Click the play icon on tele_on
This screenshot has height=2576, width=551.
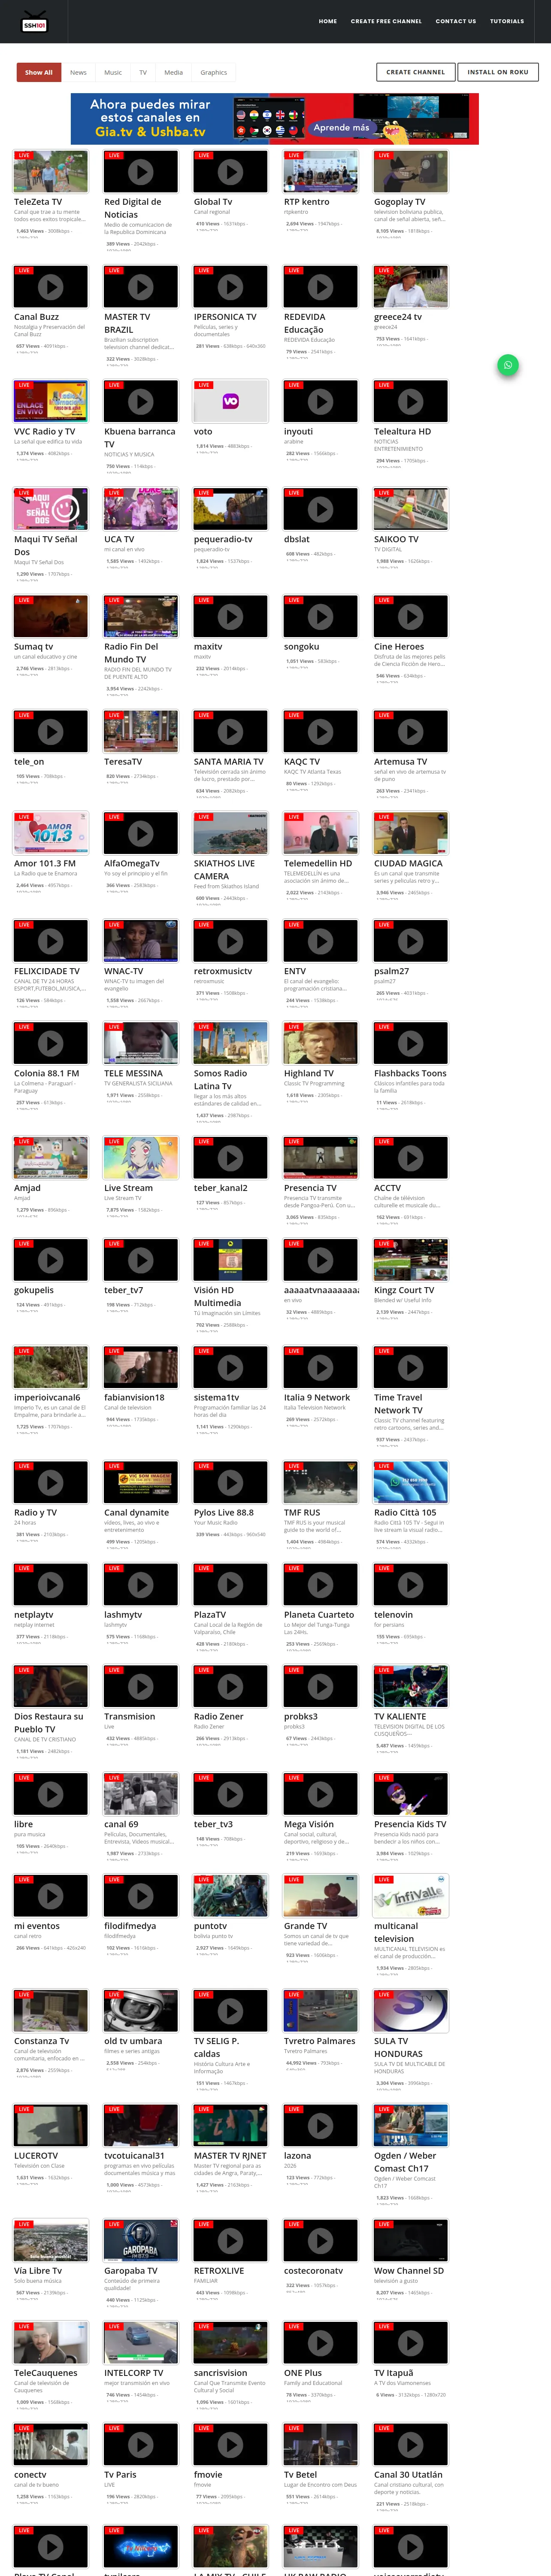coord(51,732)
